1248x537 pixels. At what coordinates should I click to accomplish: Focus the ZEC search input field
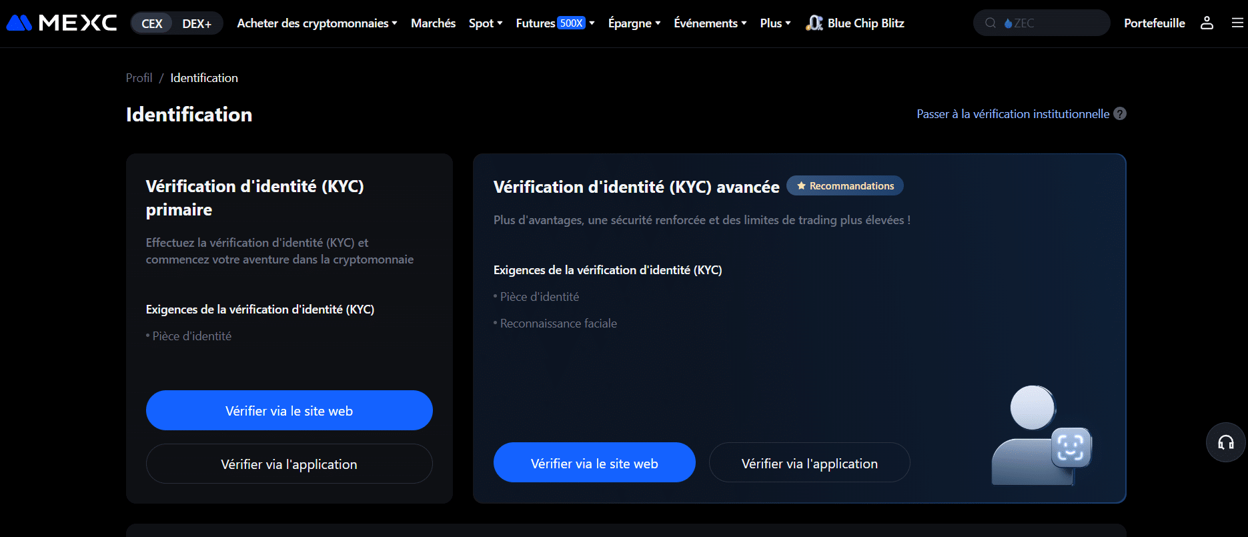pyautogui.click(x=1054, y=23)
